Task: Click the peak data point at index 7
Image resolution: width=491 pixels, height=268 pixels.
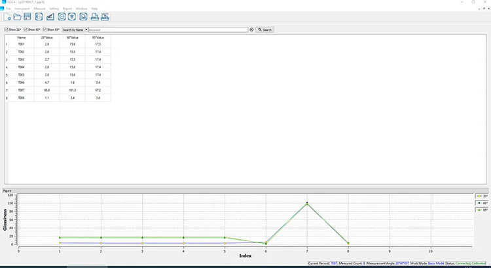Action: pos(307,203)
